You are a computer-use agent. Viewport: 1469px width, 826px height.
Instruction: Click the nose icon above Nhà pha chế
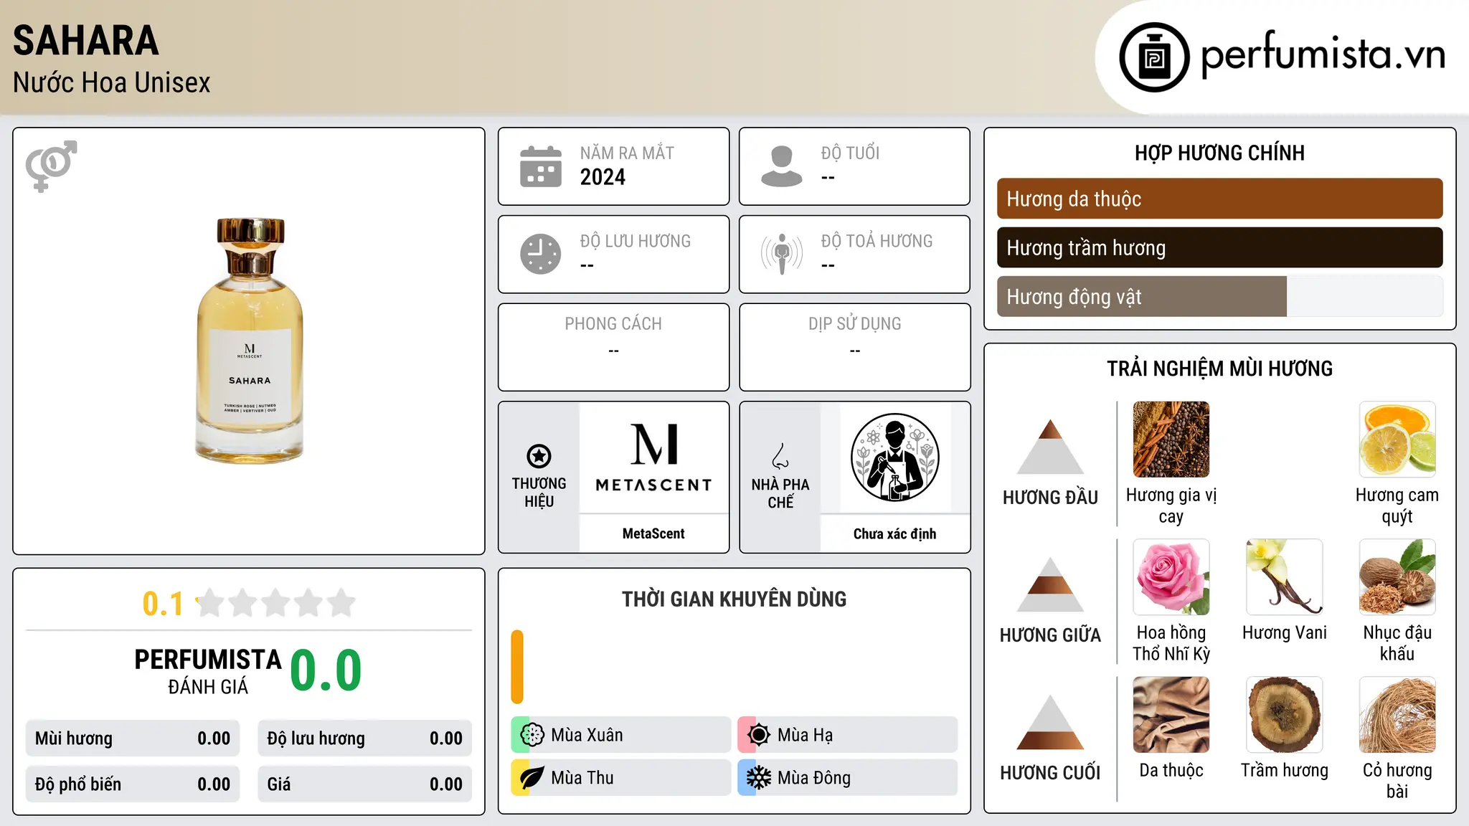pyautogui.click(x=780, y=456)
